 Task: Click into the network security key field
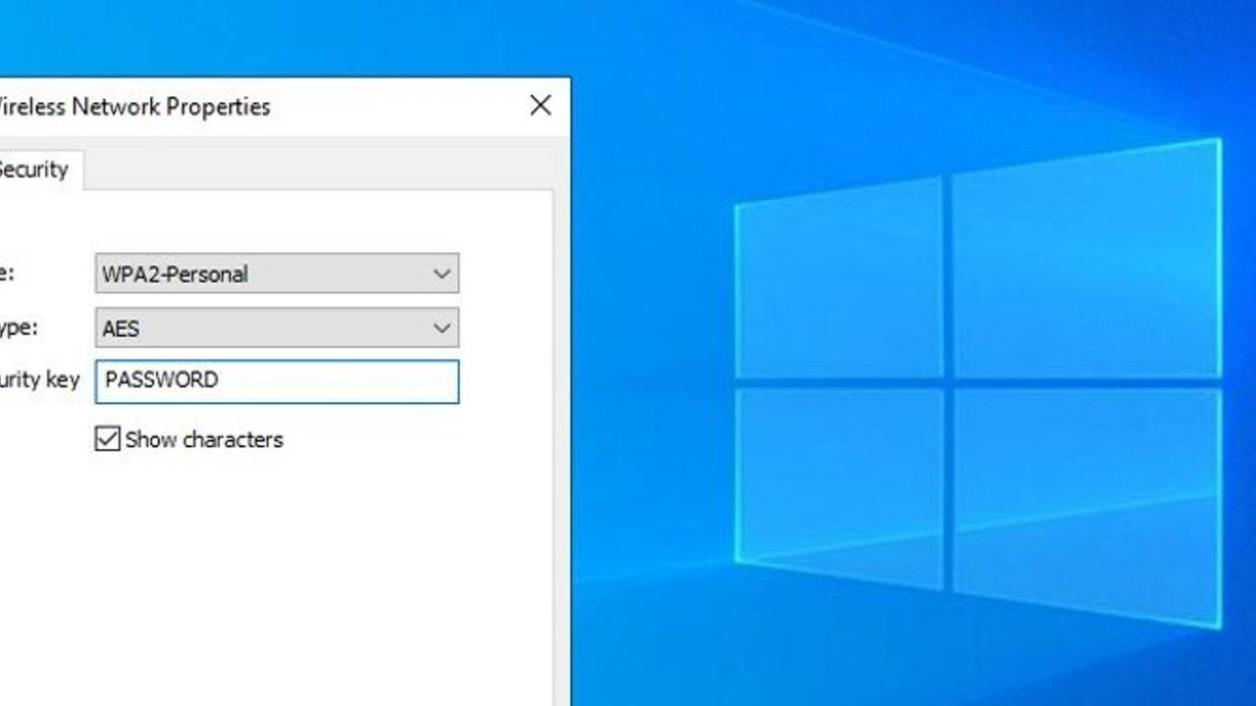pos(277,381)
